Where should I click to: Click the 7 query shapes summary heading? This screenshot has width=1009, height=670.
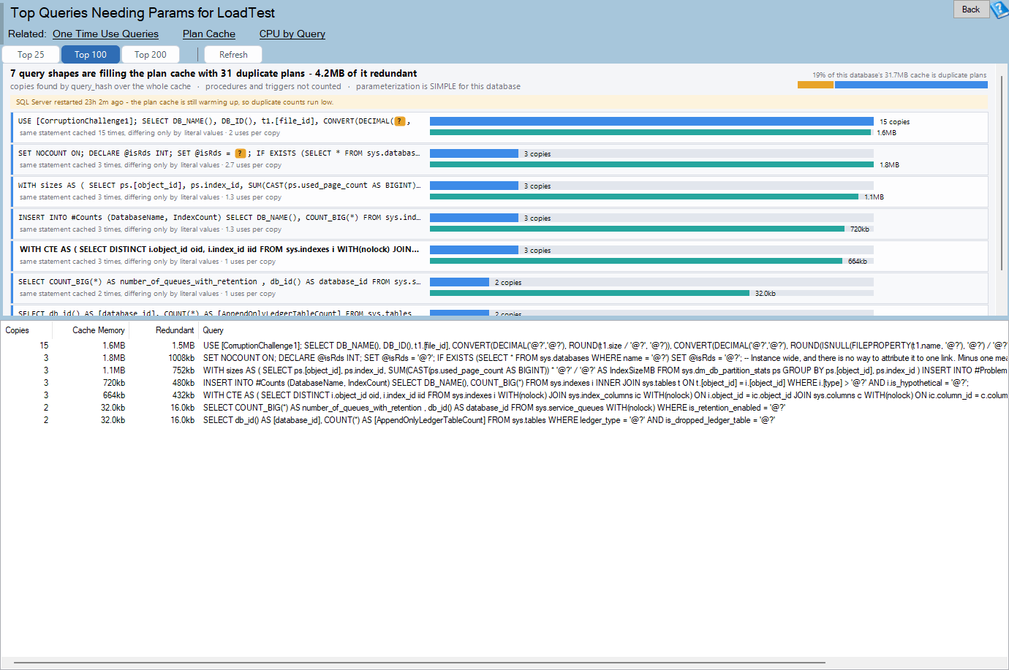(x=213, y=73)
